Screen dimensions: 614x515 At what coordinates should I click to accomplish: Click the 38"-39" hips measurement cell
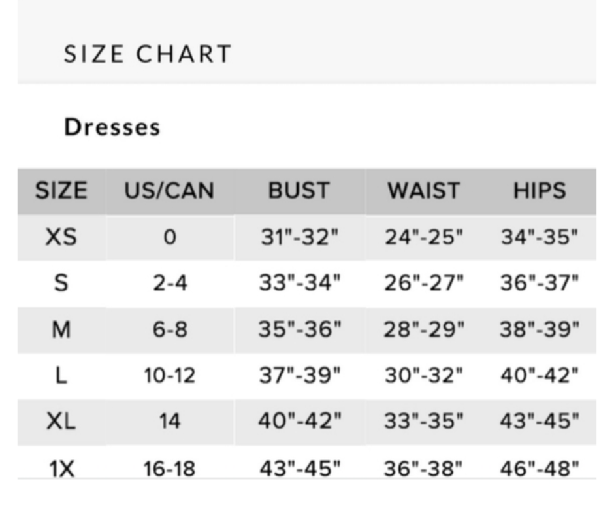pyautogui.click(x=540, y=330)
